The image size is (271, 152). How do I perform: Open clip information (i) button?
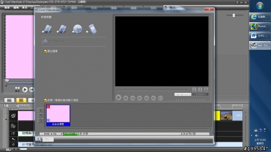[41, 110]
